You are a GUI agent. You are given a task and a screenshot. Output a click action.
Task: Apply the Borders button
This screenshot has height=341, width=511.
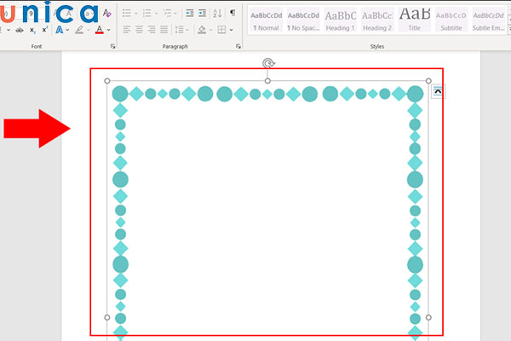[x=221, y=30]
